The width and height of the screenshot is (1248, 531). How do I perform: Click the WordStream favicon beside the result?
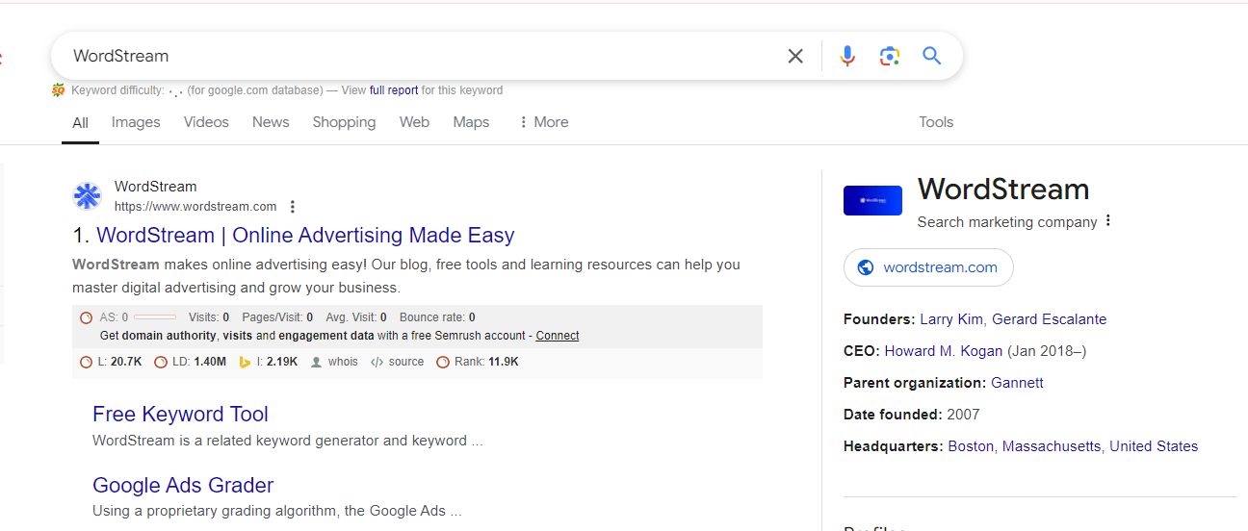88,196
